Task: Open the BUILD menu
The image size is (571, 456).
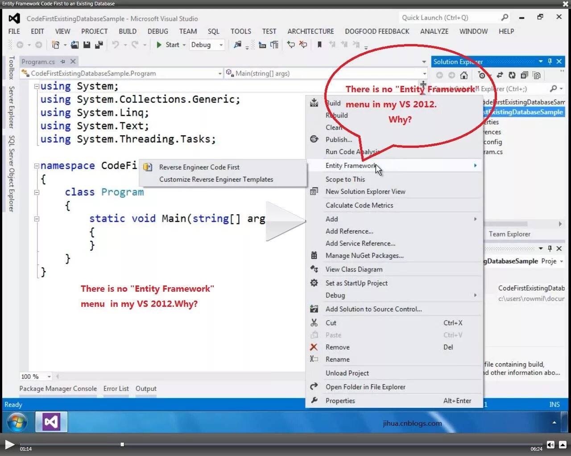Action: [128, 31]
